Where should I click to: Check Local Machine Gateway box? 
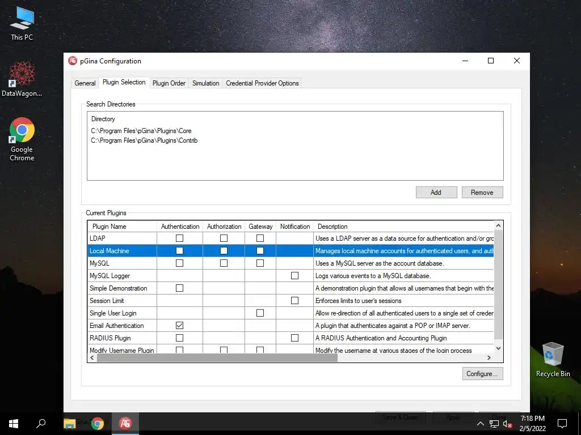point(260,251)
